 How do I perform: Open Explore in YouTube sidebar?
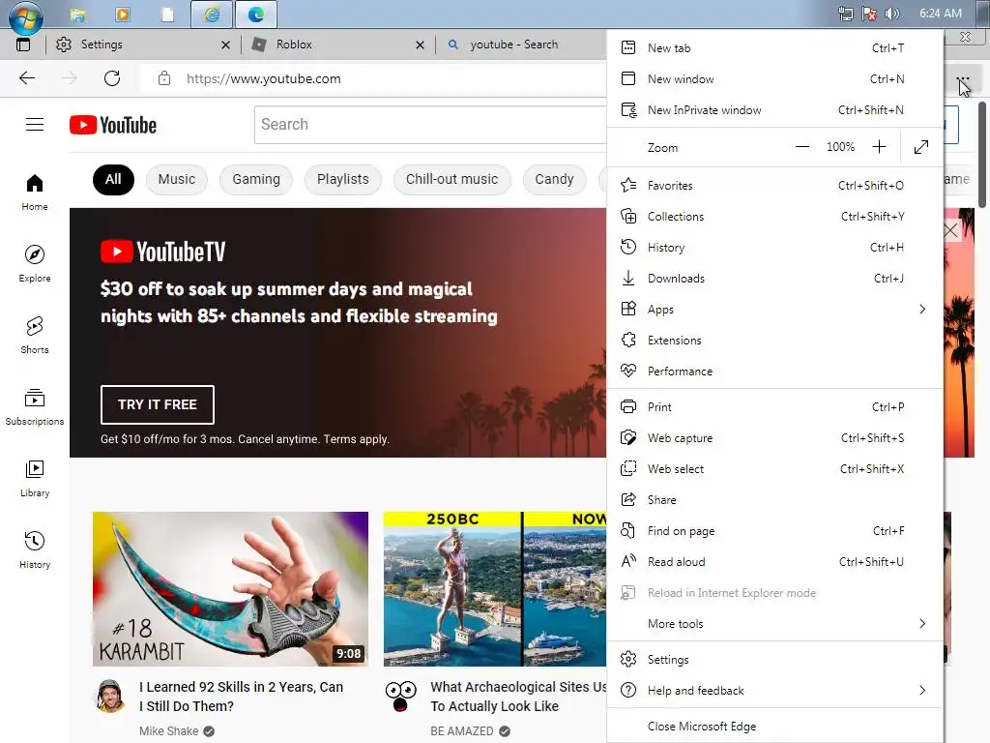pos(35,263)
